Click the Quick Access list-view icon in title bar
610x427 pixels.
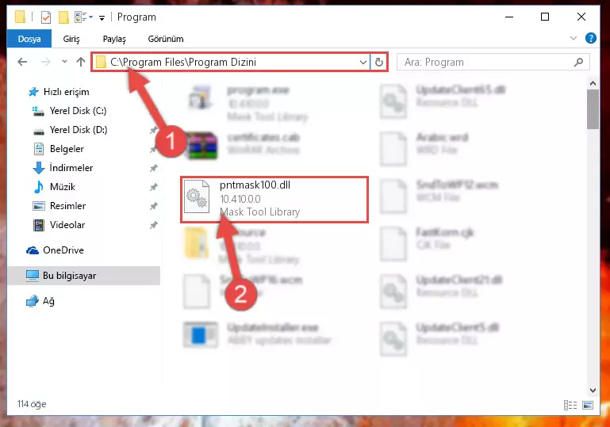(81, 17)
